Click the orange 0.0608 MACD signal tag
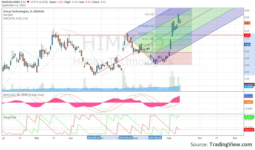Viewport: 255px width, 150px height. point(249,102)
